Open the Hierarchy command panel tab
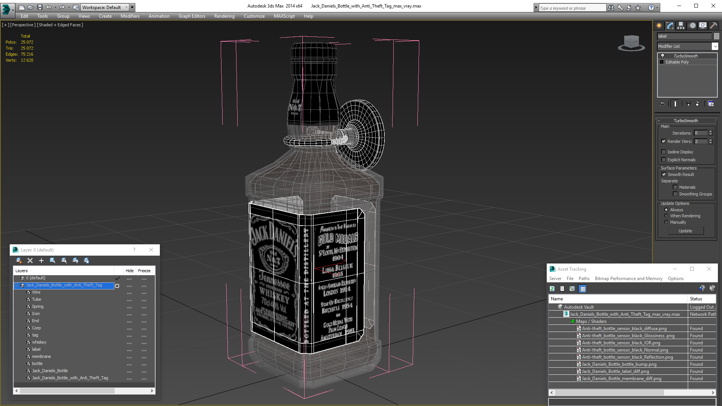 click(x=681, y=26)
